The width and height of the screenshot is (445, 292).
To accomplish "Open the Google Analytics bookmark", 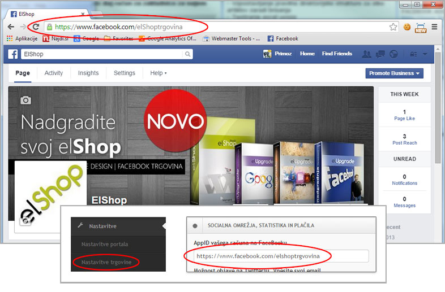I will coord(168,38).
